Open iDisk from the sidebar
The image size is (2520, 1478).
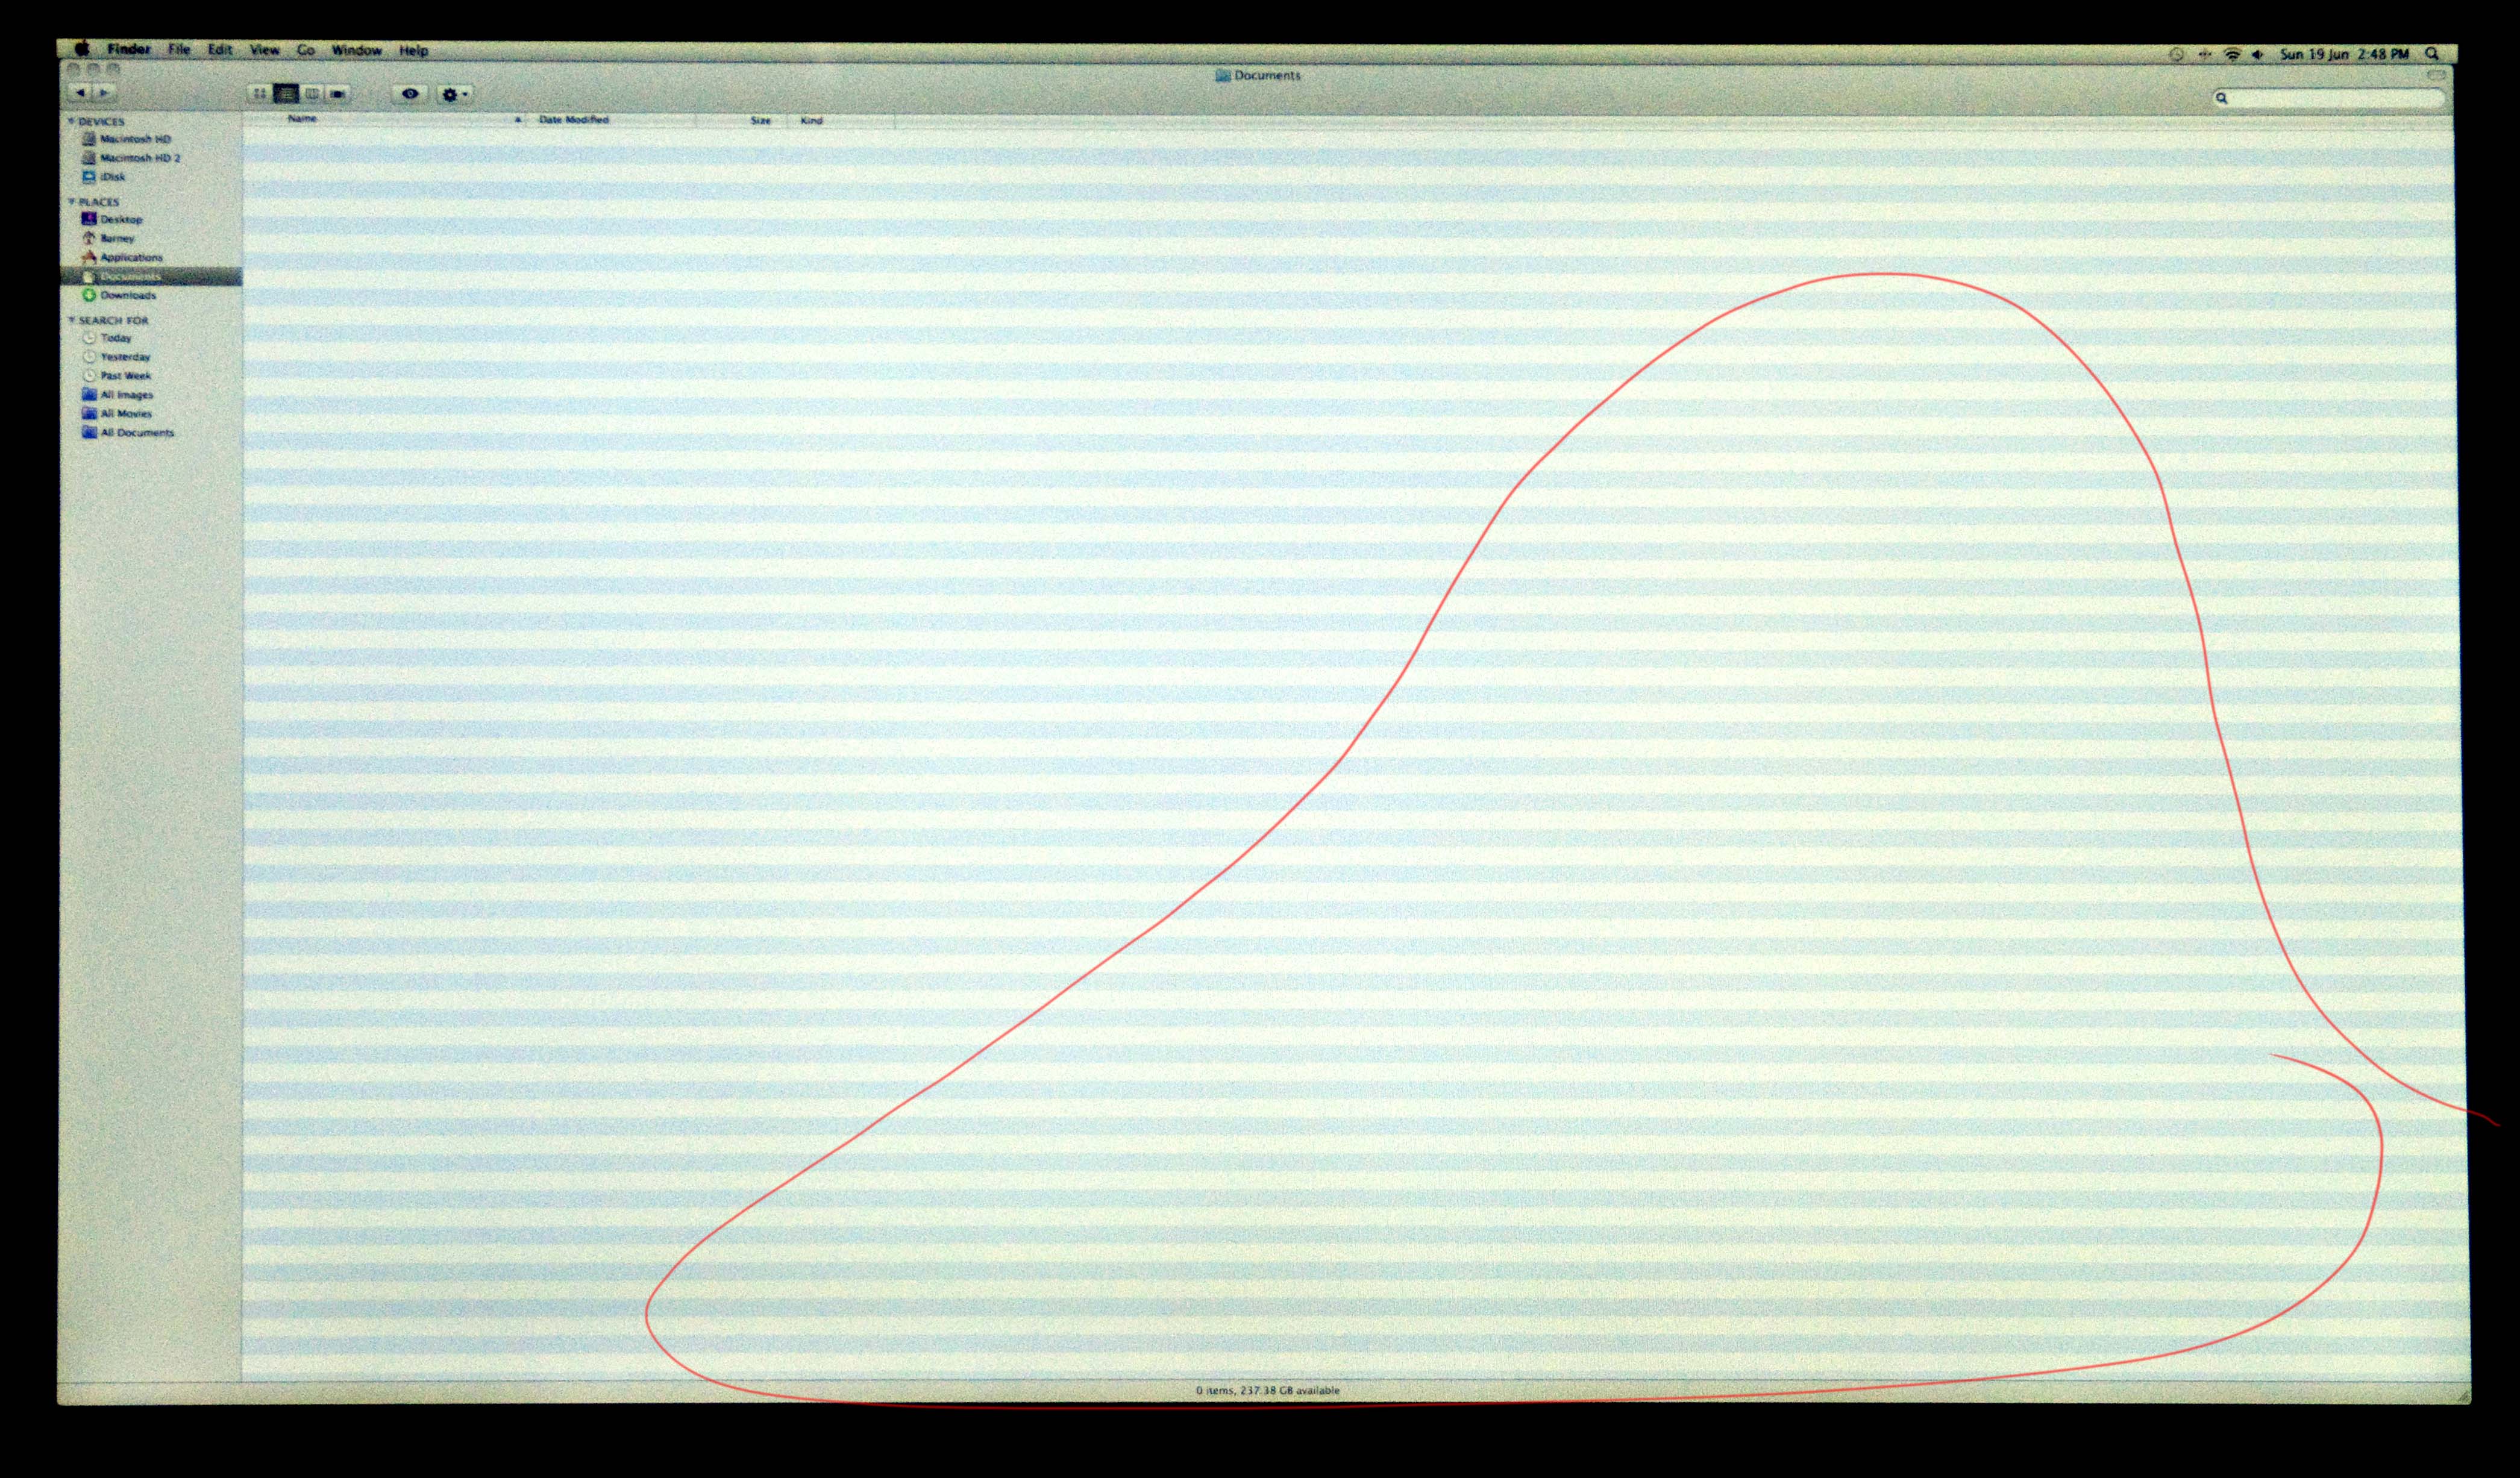tap(104, 177)
